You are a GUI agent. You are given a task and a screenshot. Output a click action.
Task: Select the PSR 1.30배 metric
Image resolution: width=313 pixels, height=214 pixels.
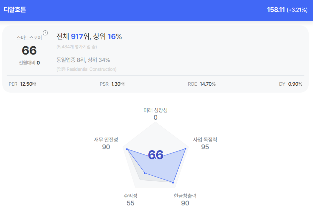coord(112,84)
